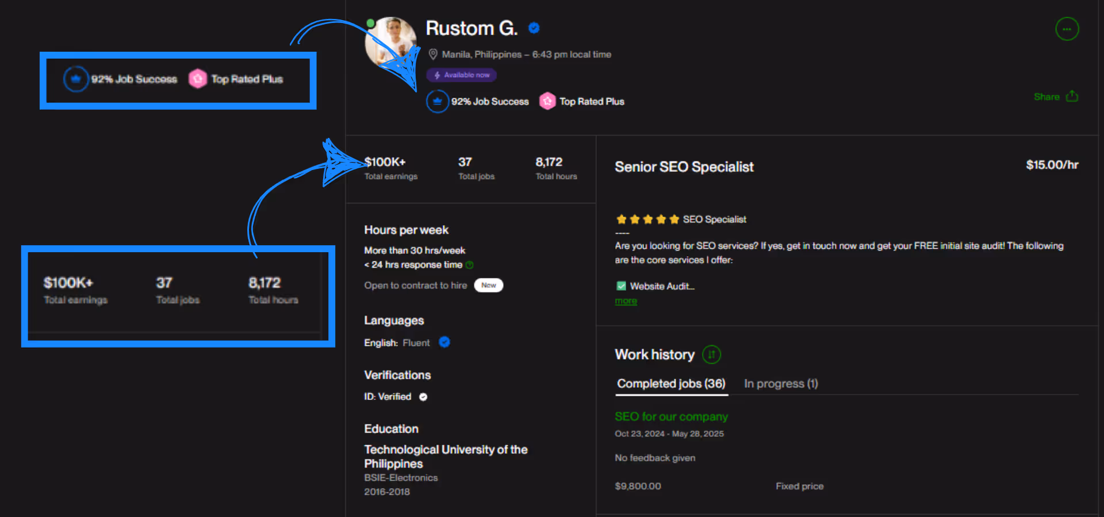Click the blue verified badge beside Rustom G.

pyautogui.click(x=534, y=28)
